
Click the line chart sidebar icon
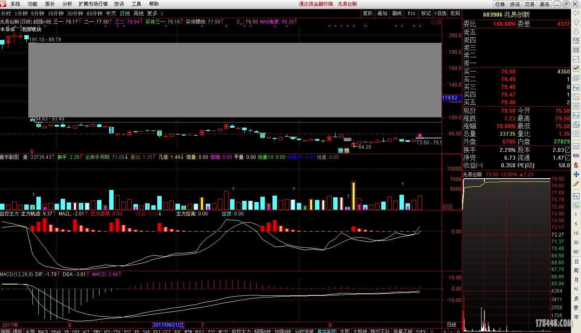[x=576, y=59]
